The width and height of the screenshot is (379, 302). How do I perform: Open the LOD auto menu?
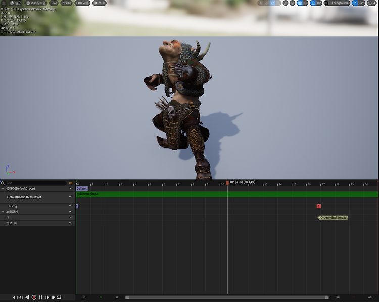82,3
